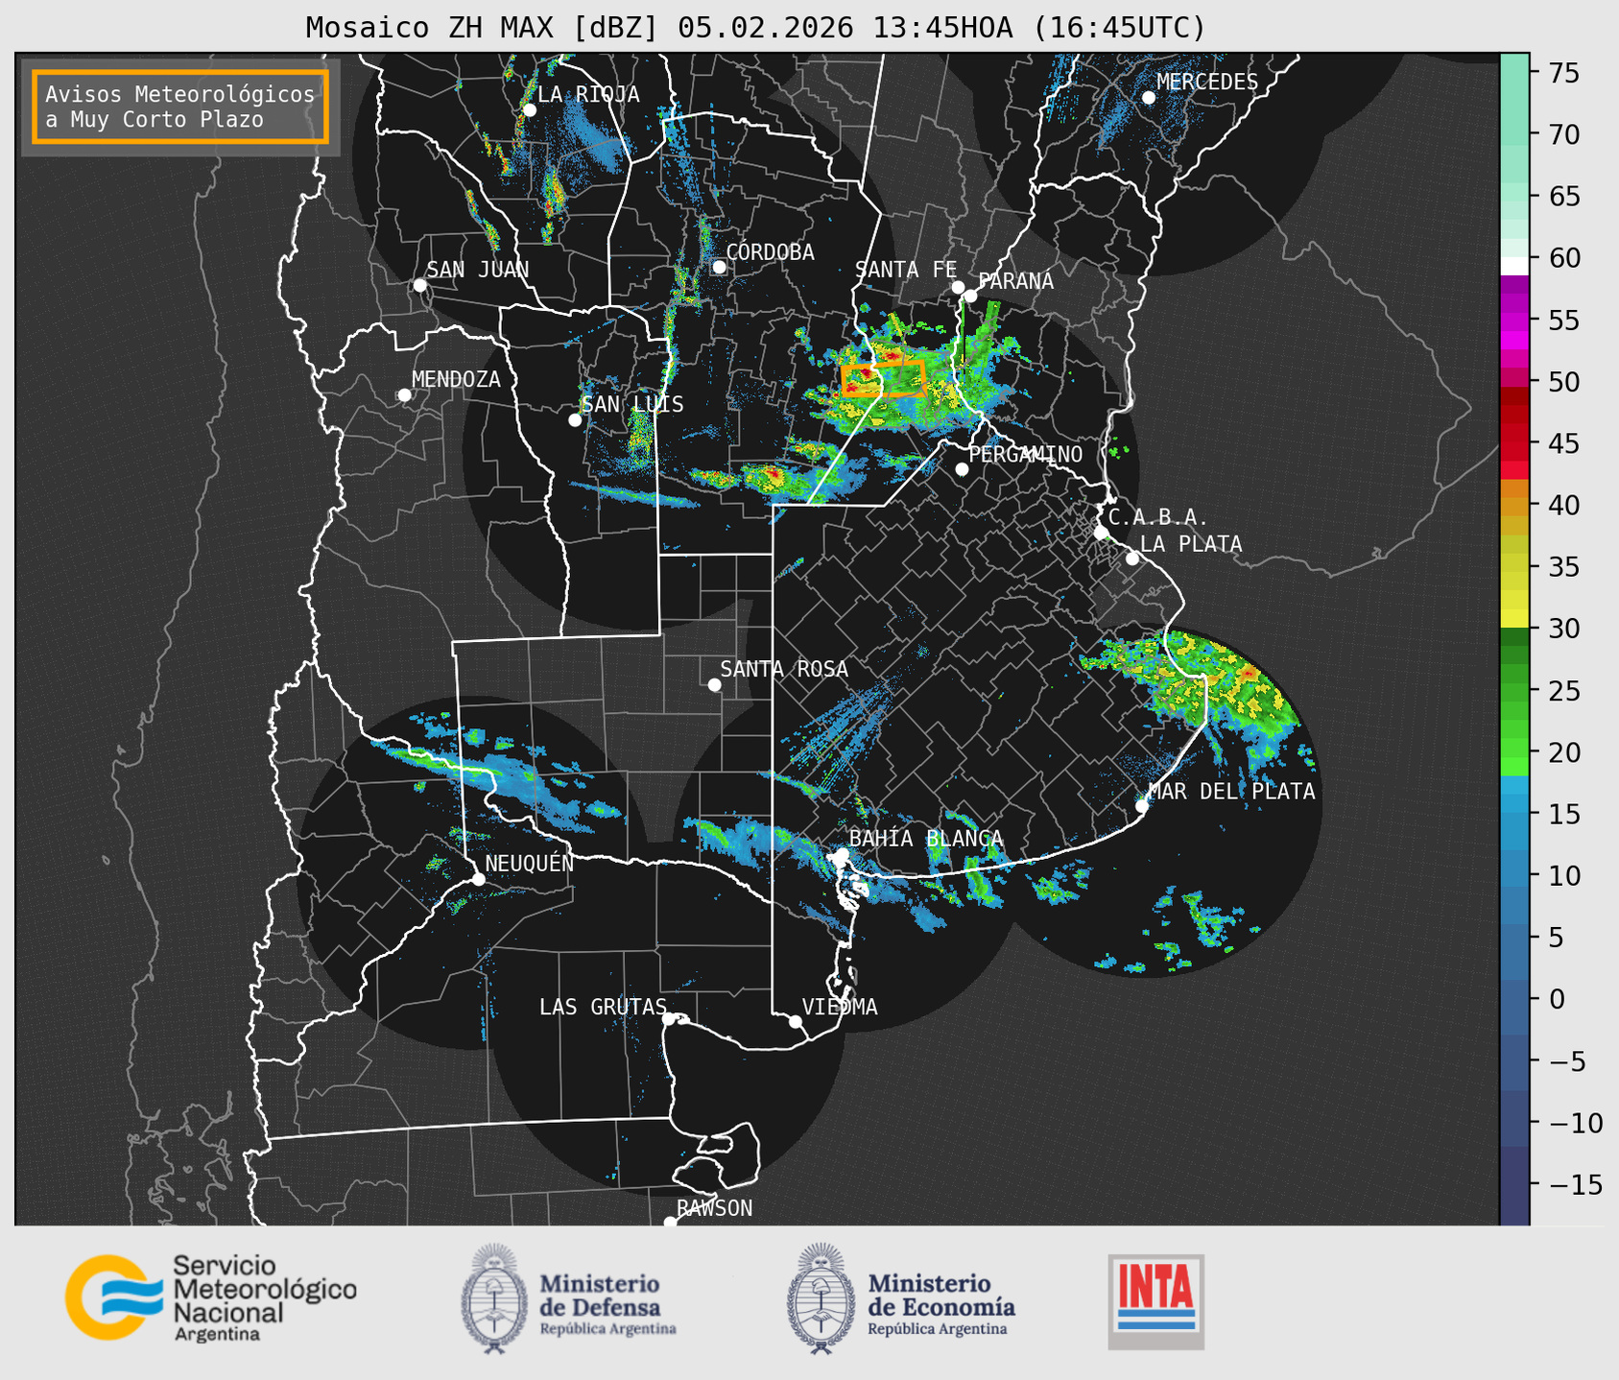Select the CÓRDOBA city marker dot
1619x1380 pixels.
tap(719, 267)
